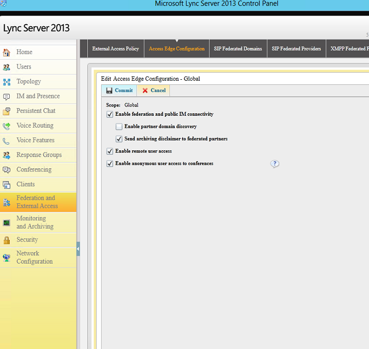The width and height of the screenshot is (369, 349).
Task: Click the Home icon in sidebar
Action: pos(7,53)
